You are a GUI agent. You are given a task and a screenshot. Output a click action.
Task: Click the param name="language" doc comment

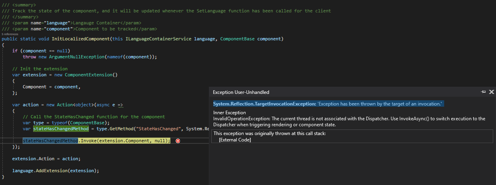point(72,23)
